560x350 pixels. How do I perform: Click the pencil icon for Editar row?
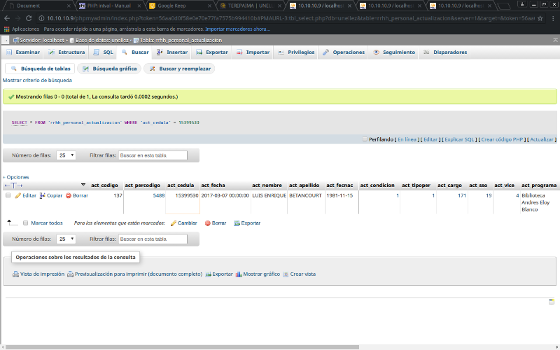point(18,195)
